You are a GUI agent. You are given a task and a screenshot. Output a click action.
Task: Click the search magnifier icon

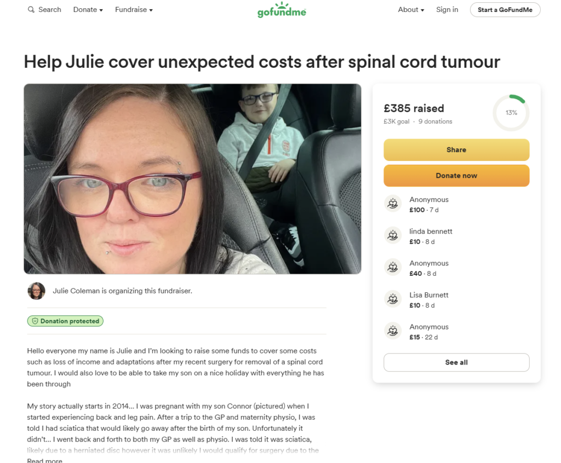(x=31, y=10)
